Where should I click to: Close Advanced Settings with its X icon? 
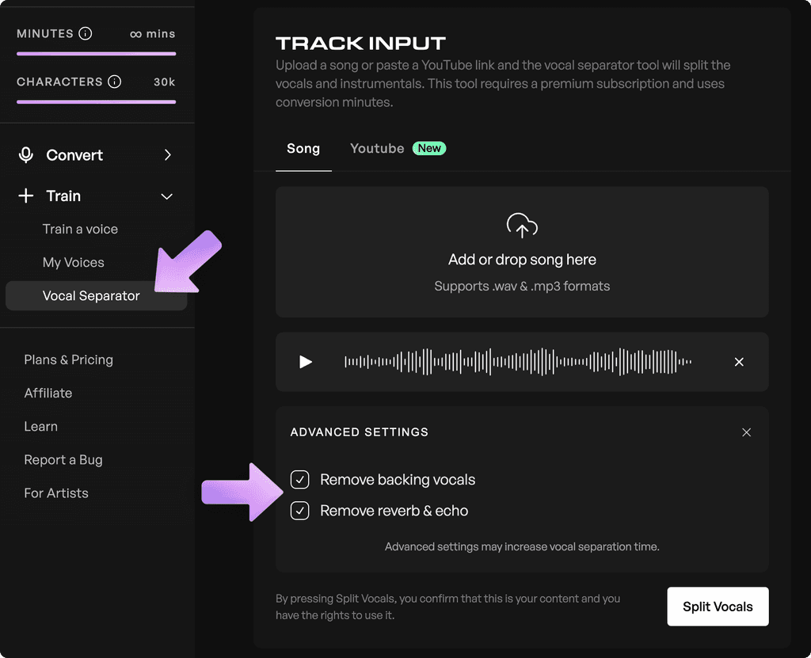click(x=746, y=432)
